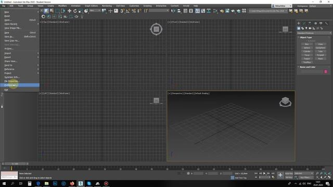Choose the rectangular selection region tool
The image size is (333, 187).
(57, 11)
